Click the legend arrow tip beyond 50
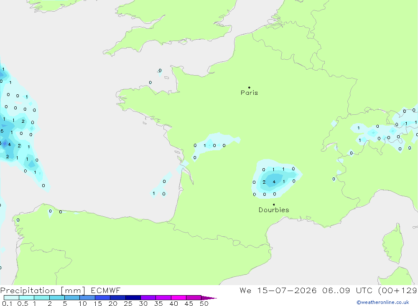 click(209, 298)
